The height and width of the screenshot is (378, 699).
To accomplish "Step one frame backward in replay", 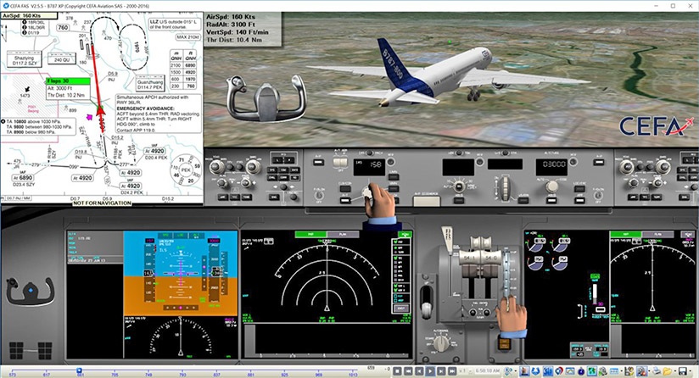I will [420, 370].
